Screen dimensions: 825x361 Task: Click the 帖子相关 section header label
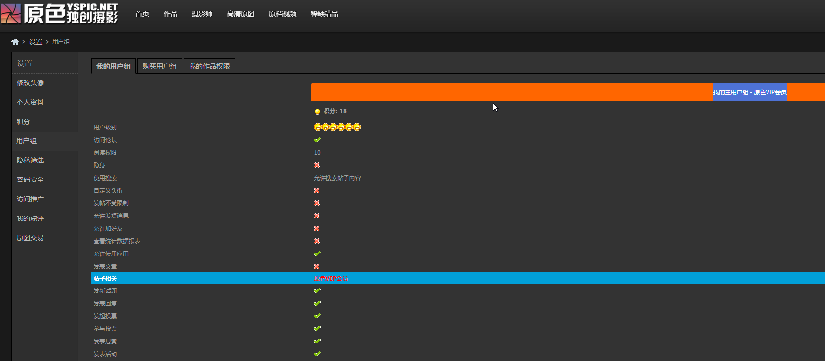tap(105, 279)
